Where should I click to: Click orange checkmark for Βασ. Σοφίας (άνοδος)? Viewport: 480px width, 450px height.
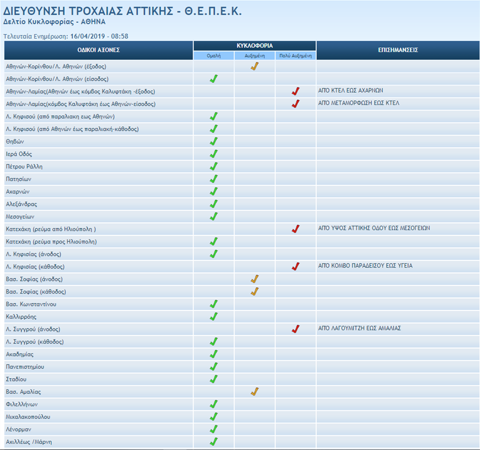[x=255, y=279]
